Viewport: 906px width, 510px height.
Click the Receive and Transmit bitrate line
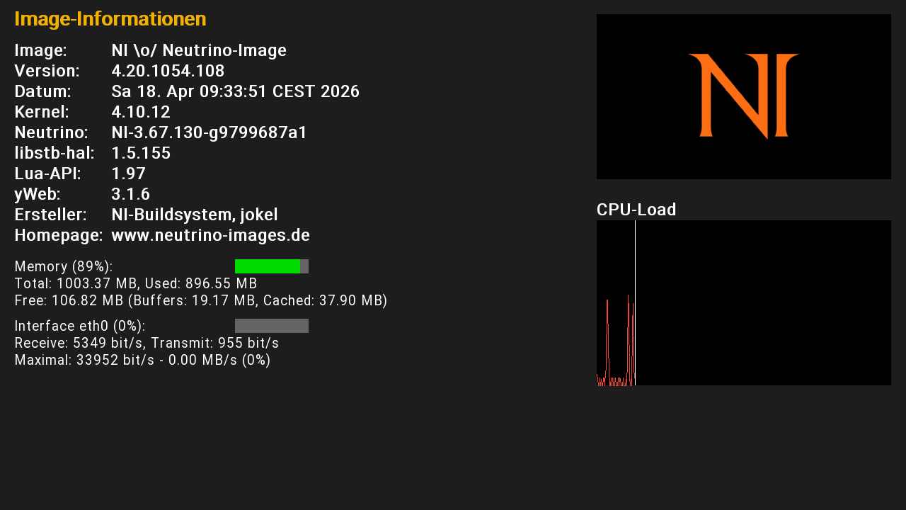click(147, 343)
